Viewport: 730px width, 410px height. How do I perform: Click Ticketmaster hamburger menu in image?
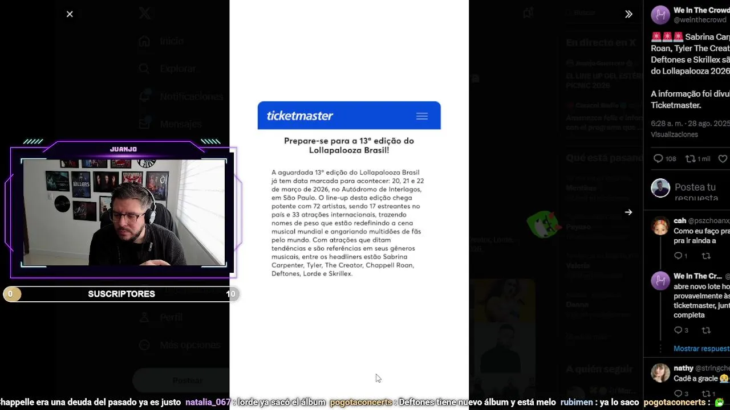pos(422,116)
